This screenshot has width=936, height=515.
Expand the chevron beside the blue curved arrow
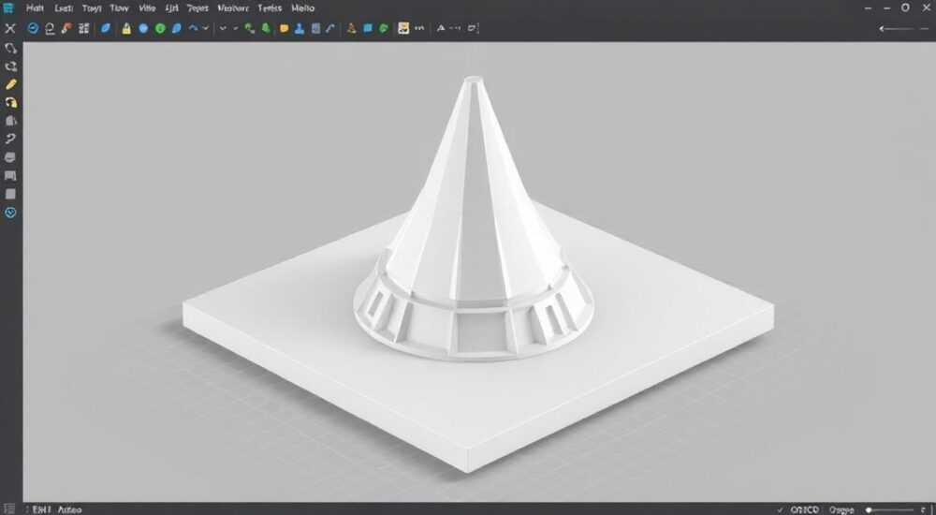tap(206, 28)
